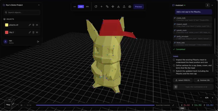This screenshot has width=218, height=111.
Task: Click the purple history timeline slider
Action: tap(95, 105)
